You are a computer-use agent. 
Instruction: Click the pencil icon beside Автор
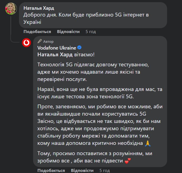pyautogui.click(x=40, y=41)
